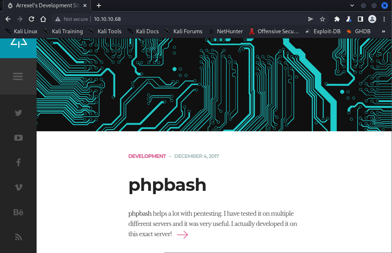Viewport: 392px width, 253px height.
Task: Bookmark this page with star icon
Action: [322, 19]
